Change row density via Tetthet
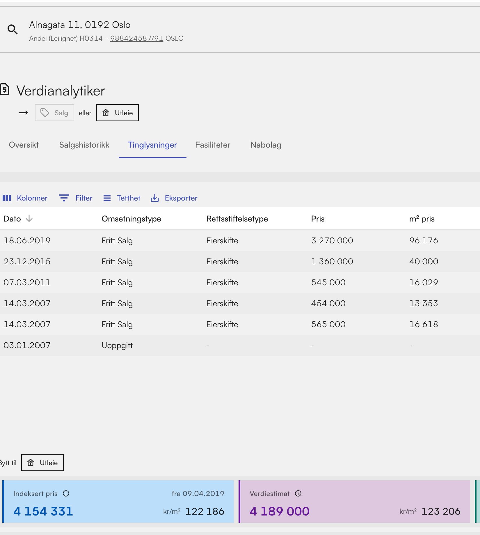This screenshot has height=535, width=480. click(122, 198)
